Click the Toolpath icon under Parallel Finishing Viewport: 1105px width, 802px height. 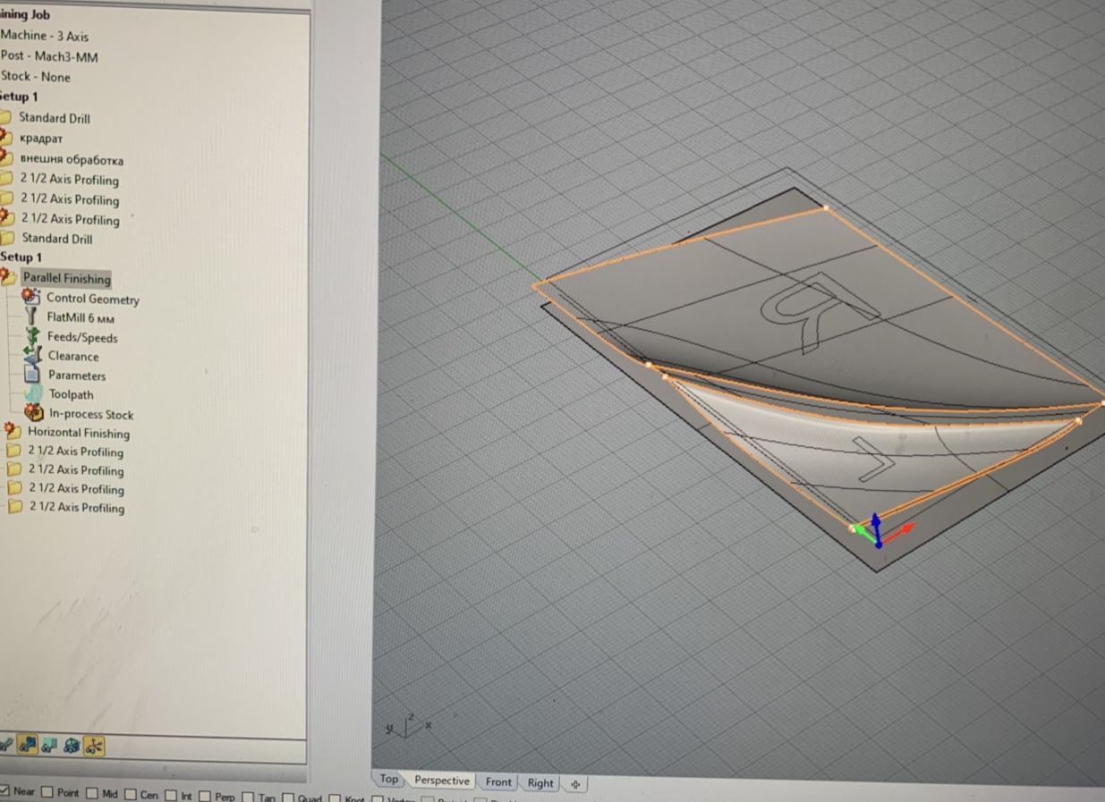(33, 393)
